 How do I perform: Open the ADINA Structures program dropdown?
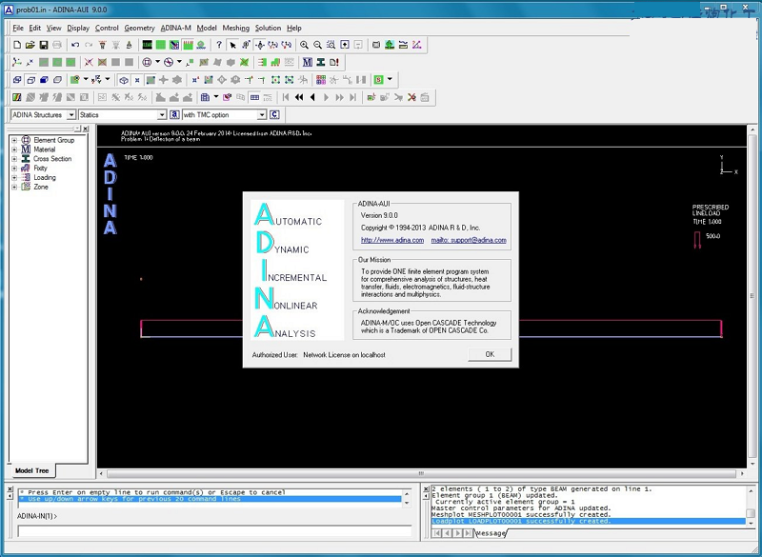click(70, 115)
